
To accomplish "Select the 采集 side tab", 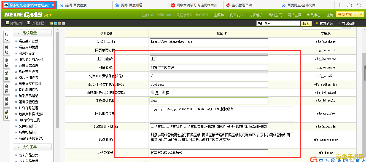I will 7,76.
